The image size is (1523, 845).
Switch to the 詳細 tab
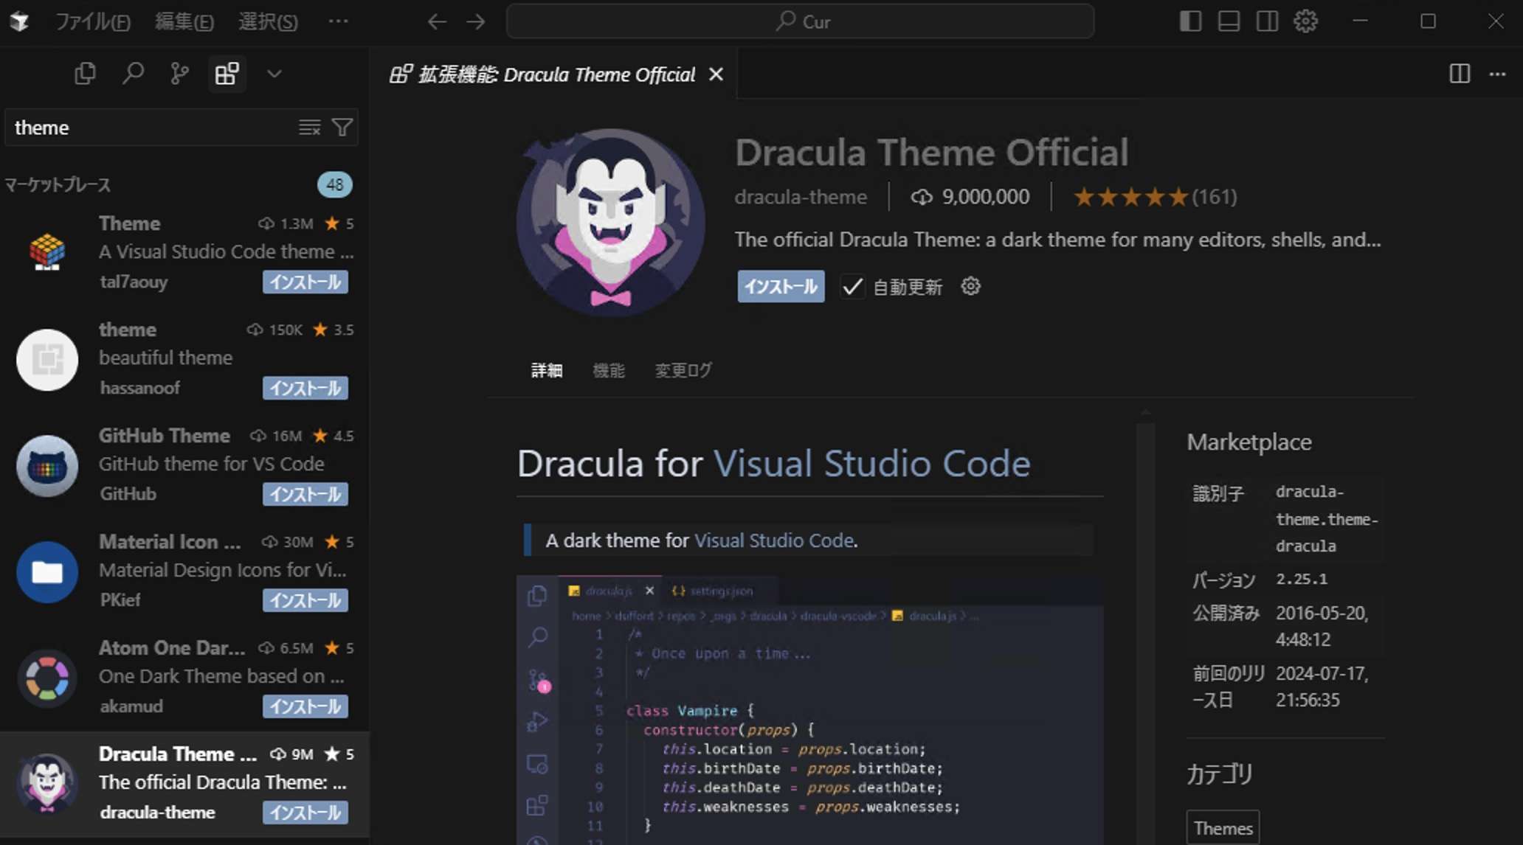click(547, 370)
